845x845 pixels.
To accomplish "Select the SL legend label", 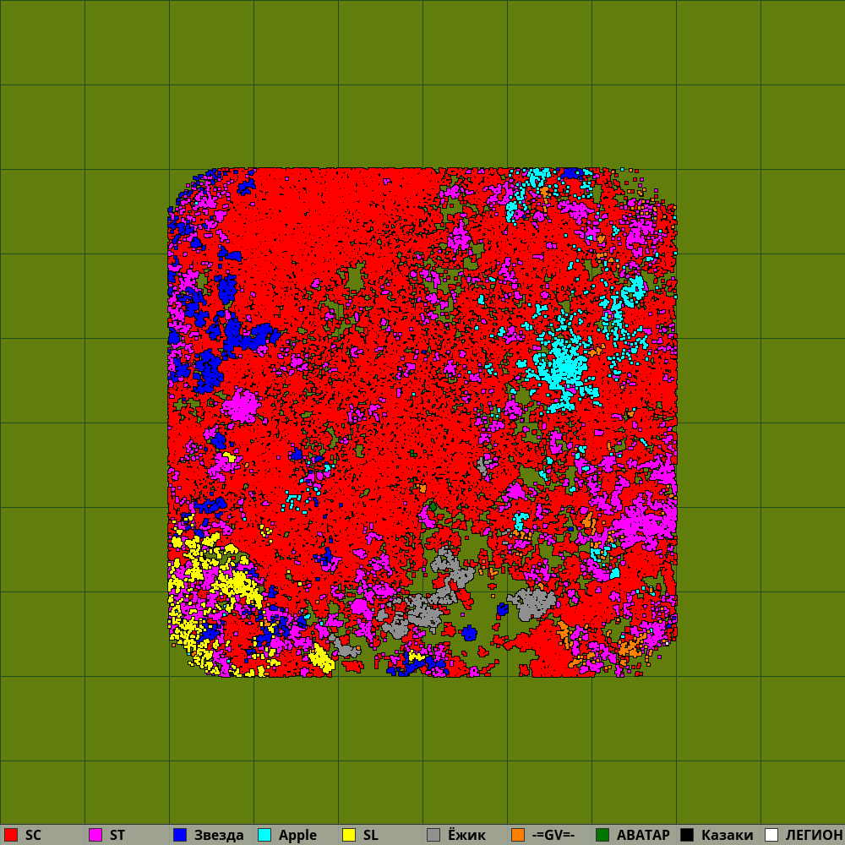I will pyautogui.click(x=371, y=836).
